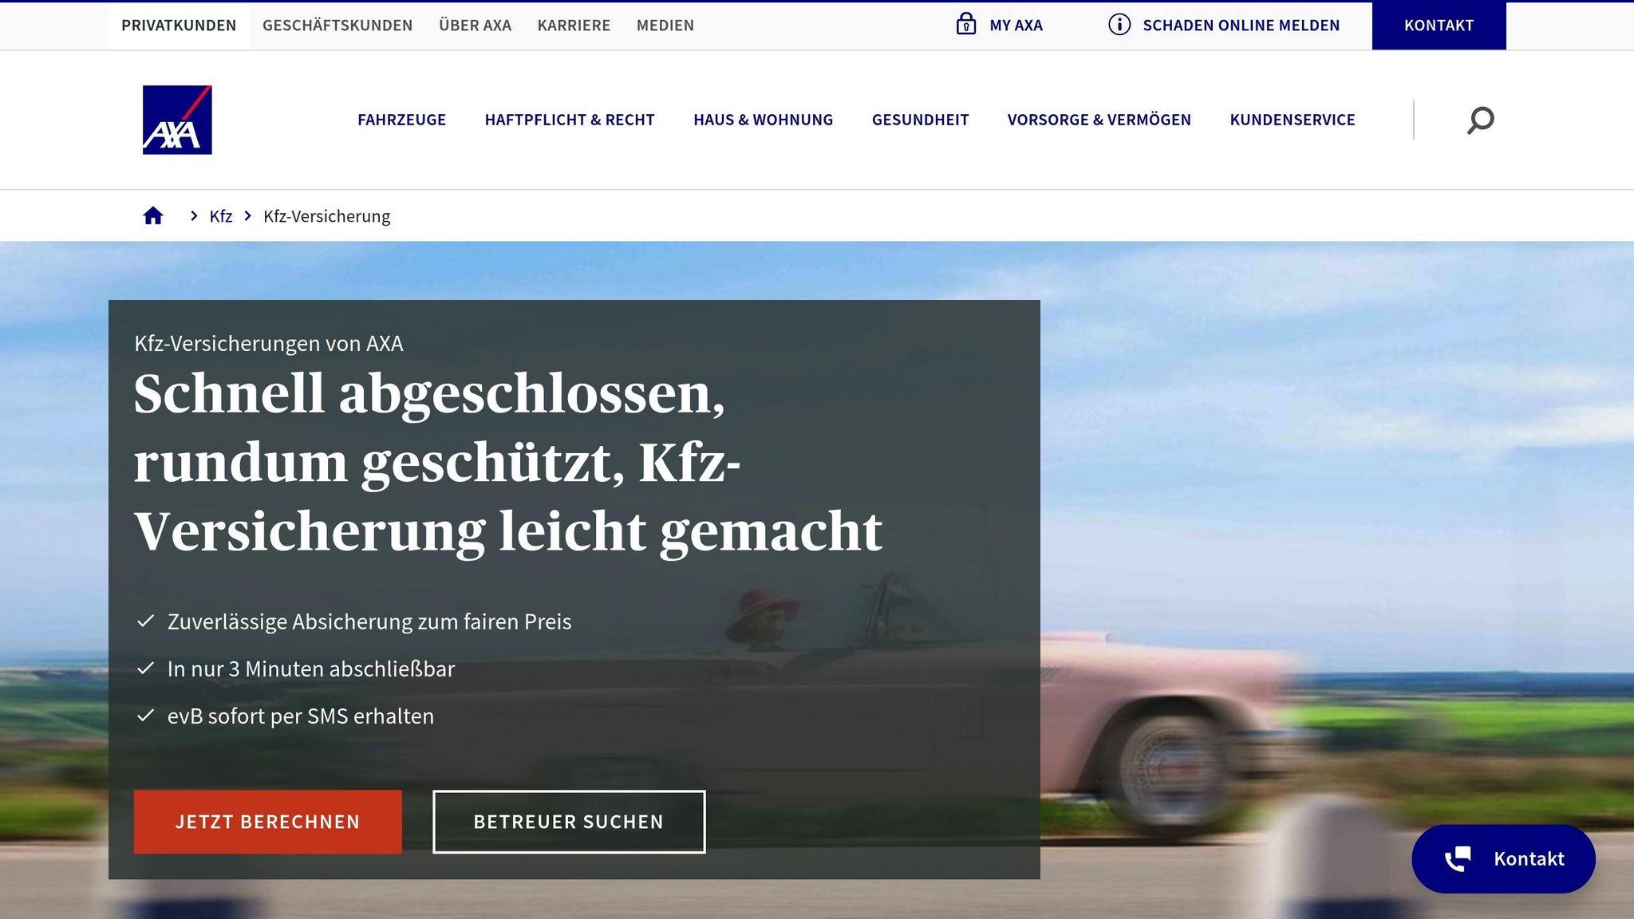
Task: Click the AXA logo
Action: click(177, 120)
